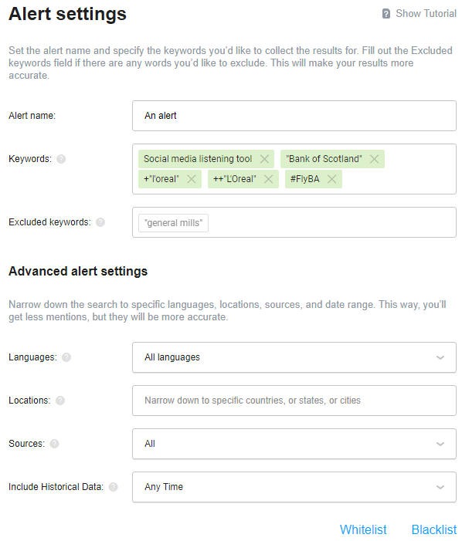Click the Languages help question mark
The image size is (462, 541).
click(66, 357)
